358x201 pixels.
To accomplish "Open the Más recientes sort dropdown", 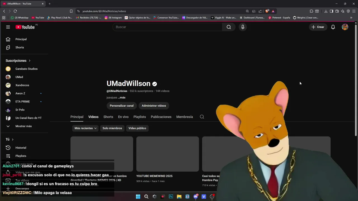I will (85, 128).
